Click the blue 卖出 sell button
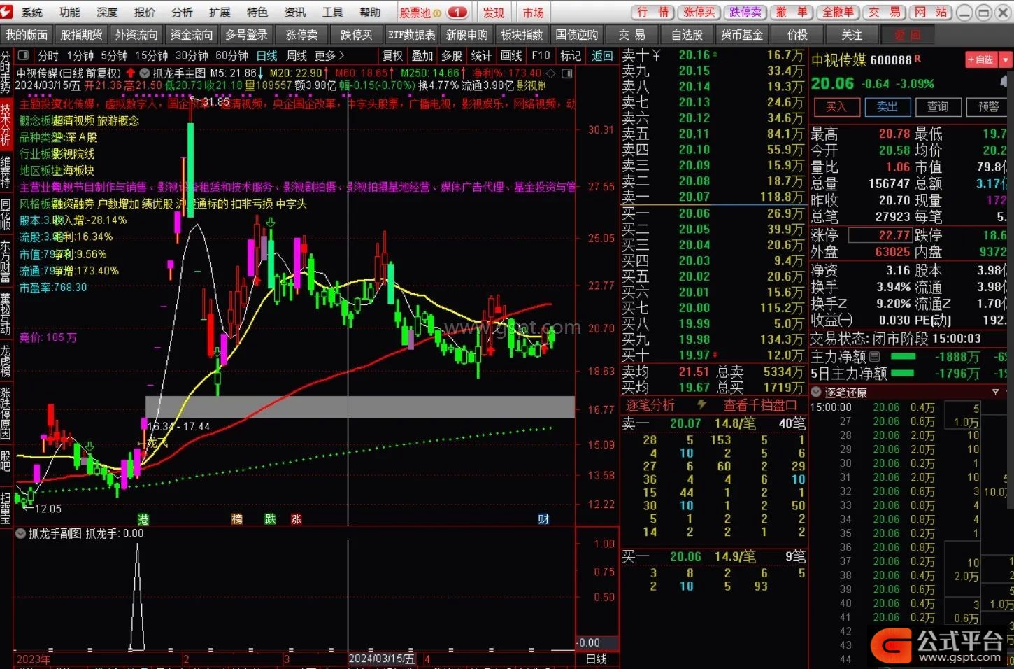 [x=887, y=106]
